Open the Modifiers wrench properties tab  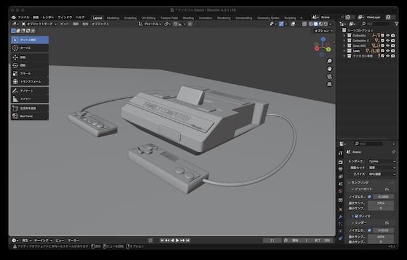coord(341,216)
